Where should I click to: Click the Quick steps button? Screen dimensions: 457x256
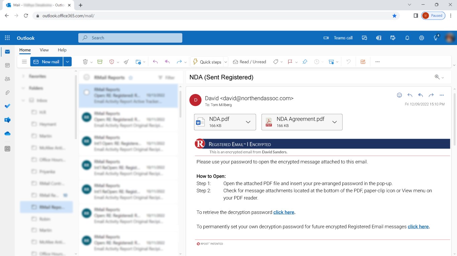pos(207,62)
